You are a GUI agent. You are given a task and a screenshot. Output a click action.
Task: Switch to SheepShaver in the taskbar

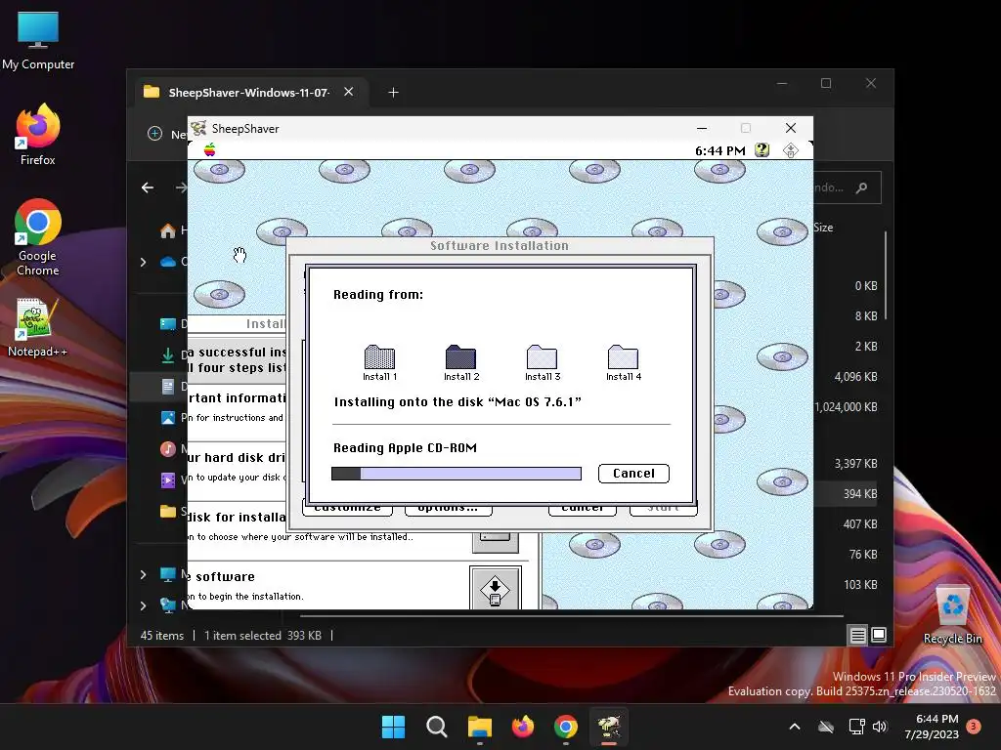pos(609,727)
